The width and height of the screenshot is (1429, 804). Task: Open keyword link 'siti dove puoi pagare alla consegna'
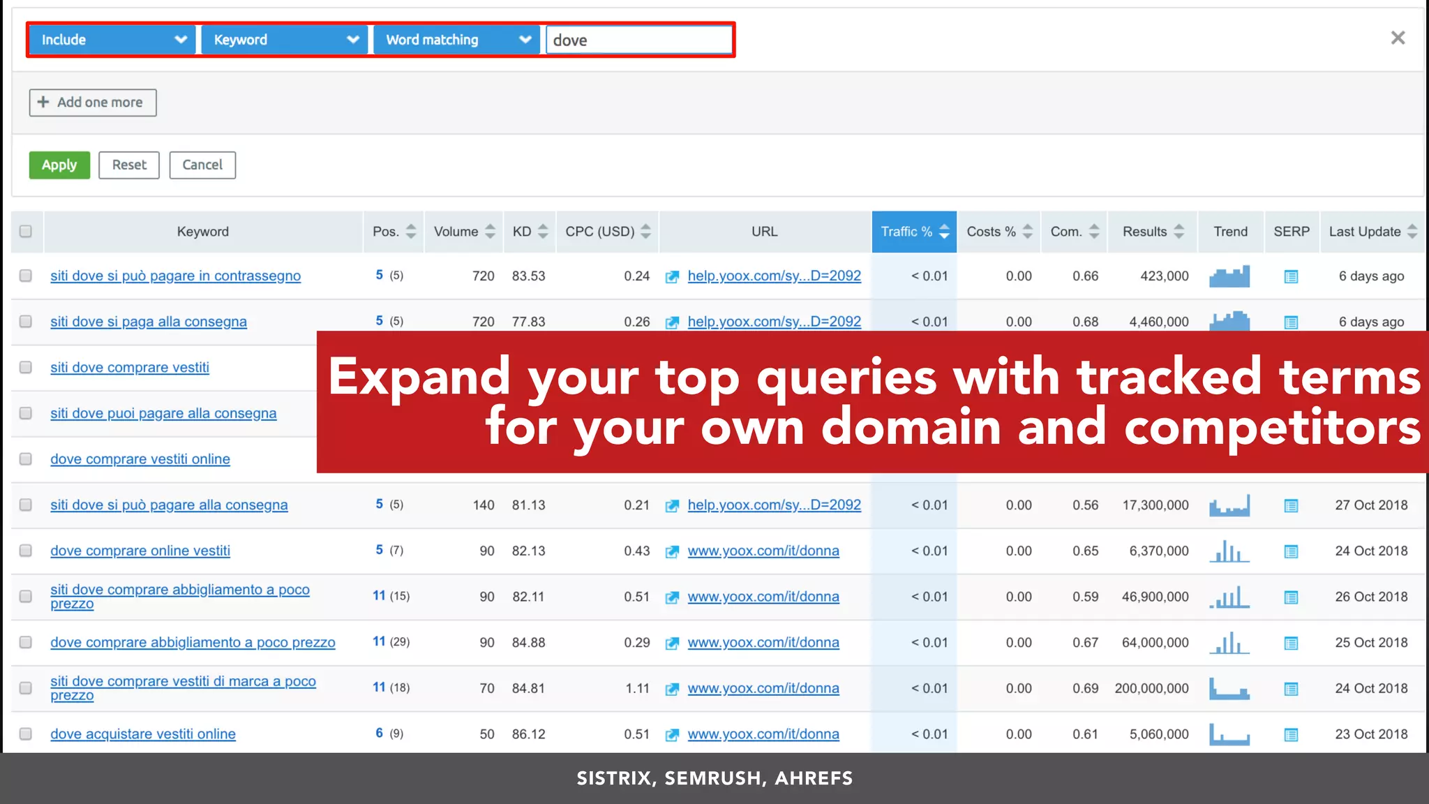tap(163, 414)
